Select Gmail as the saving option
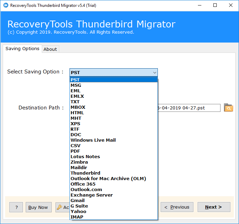Image resolution: width=239 pixels, height=224 pixels. tap(114, 201)
